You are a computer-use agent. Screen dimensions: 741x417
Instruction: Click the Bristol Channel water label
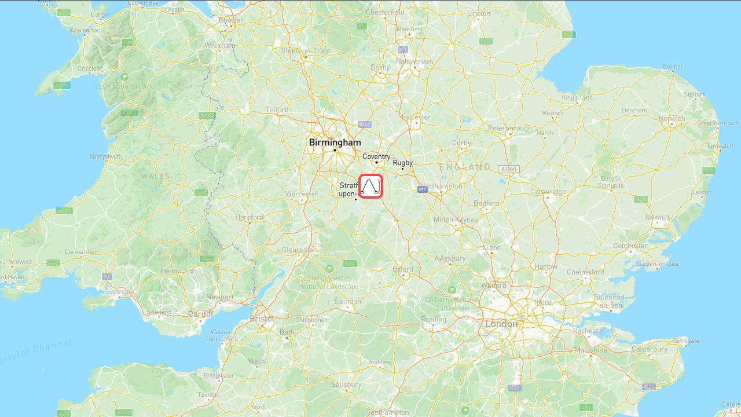point(36,352)
